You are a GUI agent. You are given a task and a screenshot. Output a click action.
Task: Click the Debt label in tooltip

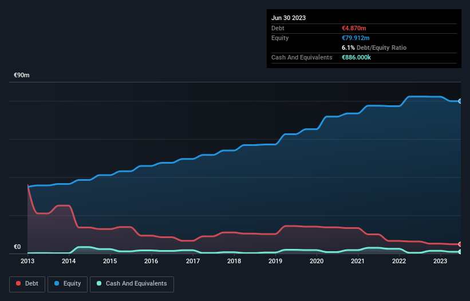278,28
